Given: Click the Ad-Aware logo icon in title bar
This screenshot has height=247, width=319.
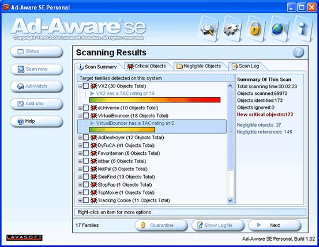Looking at the screenshot, I should [6, 7].
